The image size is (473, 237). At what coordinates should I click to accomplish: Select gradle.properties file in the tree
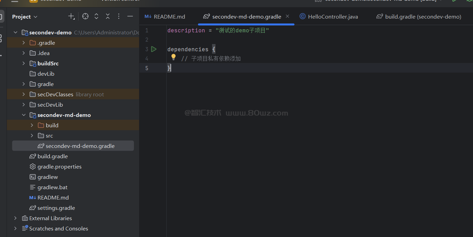pos(59,166)
